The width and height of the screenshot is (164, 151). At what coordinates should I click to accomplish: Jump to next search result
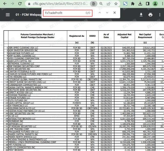coord(107,13)
